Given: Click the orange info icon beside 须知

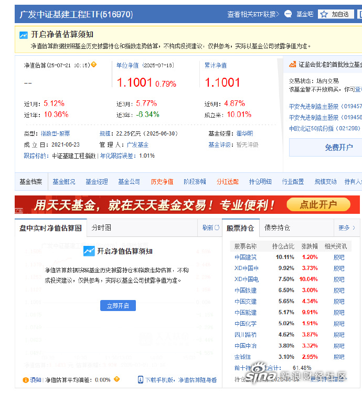Looking at the screenshot, I should pos(26,380).
